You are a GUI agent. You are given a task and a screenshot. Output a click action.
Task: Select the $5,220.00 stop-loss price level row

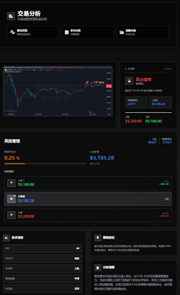point(88,215)
